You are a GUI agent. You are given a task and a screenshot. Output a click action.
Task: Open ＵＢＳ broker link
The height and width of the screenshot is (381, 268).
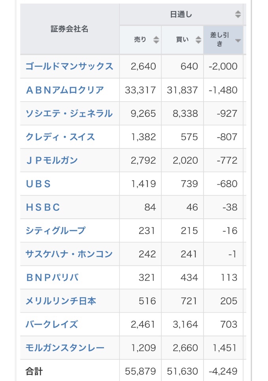38,184
